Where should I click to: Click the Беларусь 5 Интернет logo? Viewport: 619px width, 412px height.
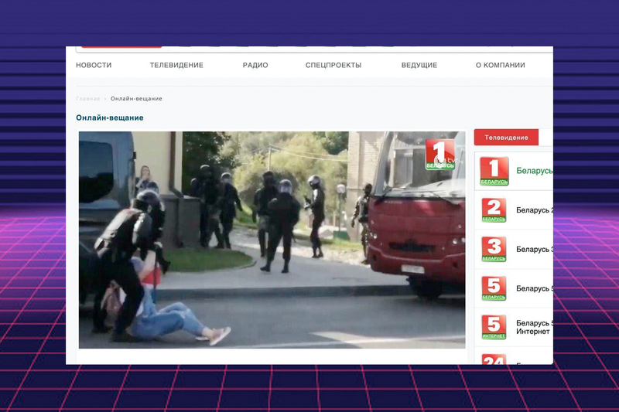point(494,327)
